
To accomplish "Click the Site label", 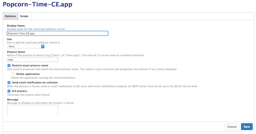I will tap(9, 39).
